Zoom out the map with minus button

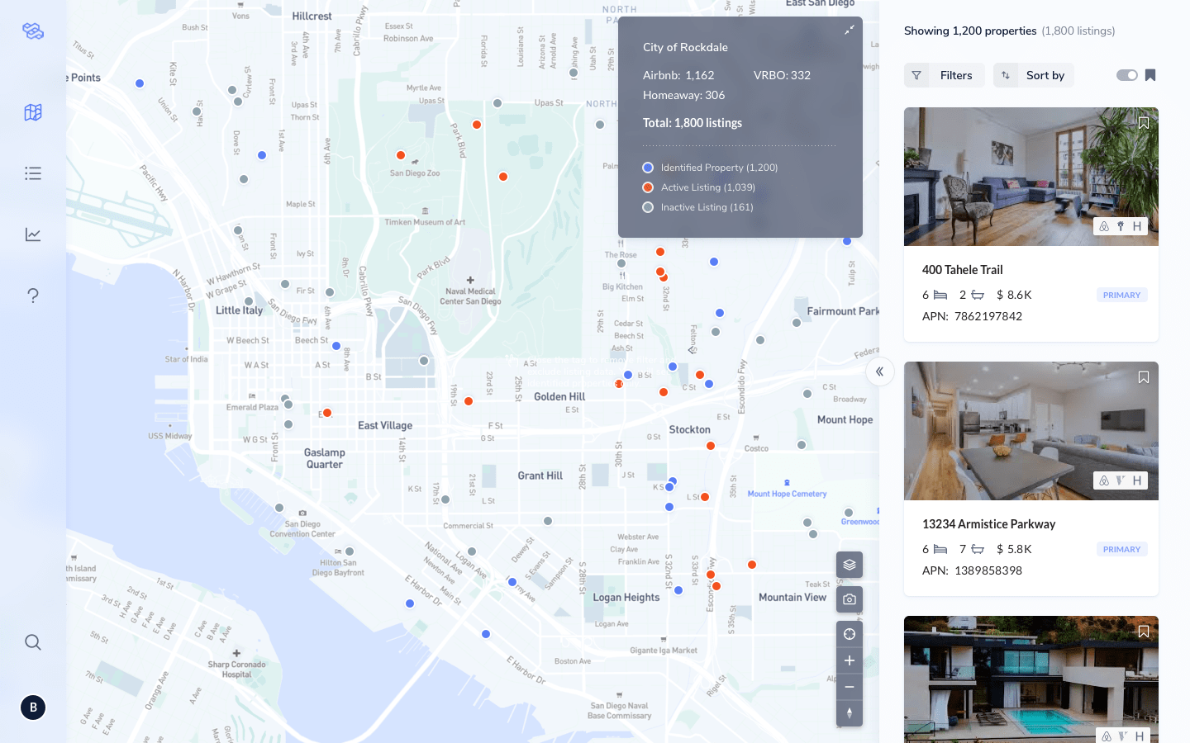(850, 687)
